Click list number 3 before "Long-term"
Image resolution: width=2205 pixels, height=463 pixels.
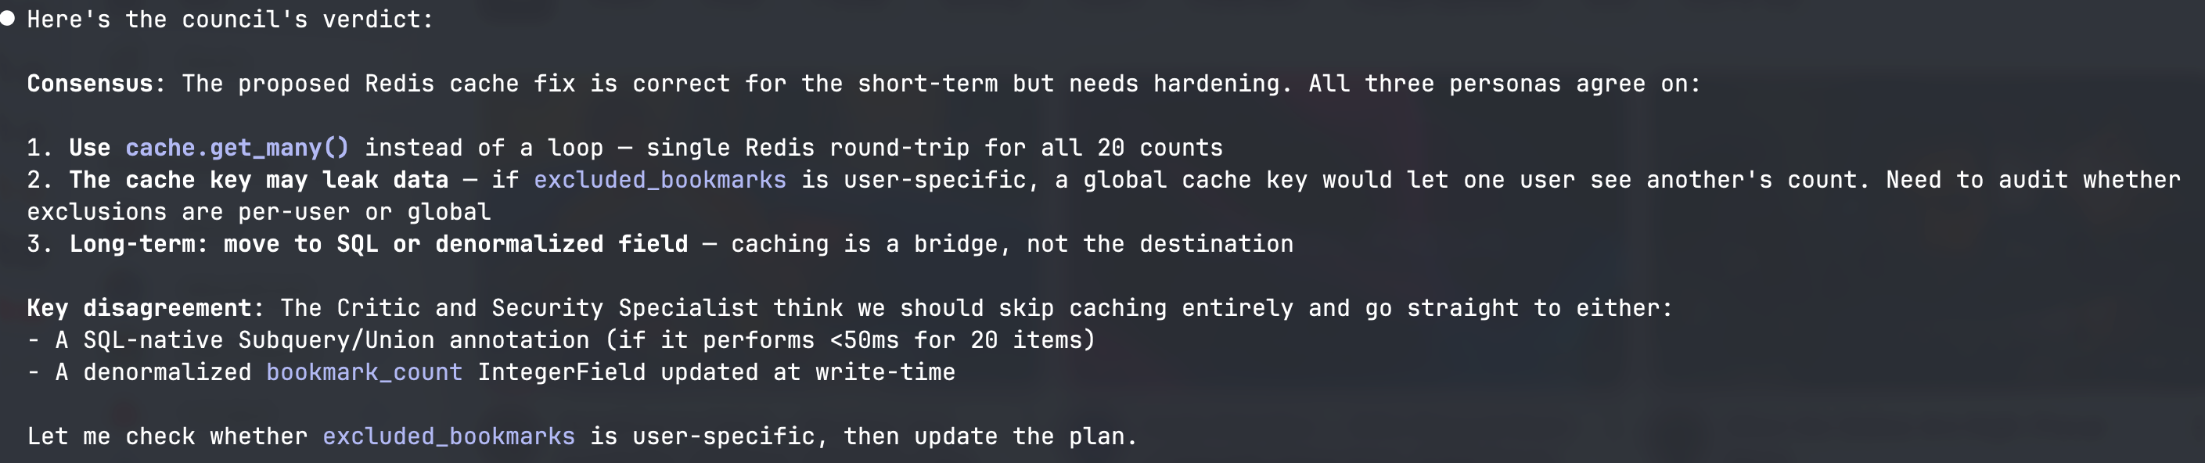(x=38, y=244)
